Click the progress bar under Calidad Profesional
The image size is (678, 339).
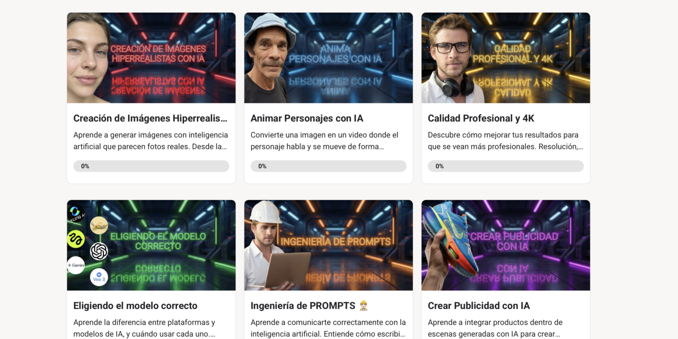(x=506, y=166)
